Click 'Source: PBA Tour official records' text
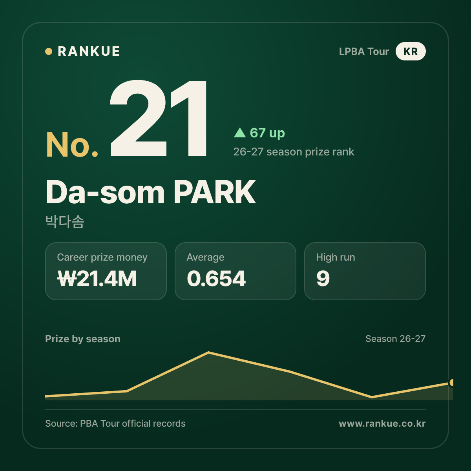The width and height of the screenshot is (471, 471). pyautogui.click(x=115, y=424)
